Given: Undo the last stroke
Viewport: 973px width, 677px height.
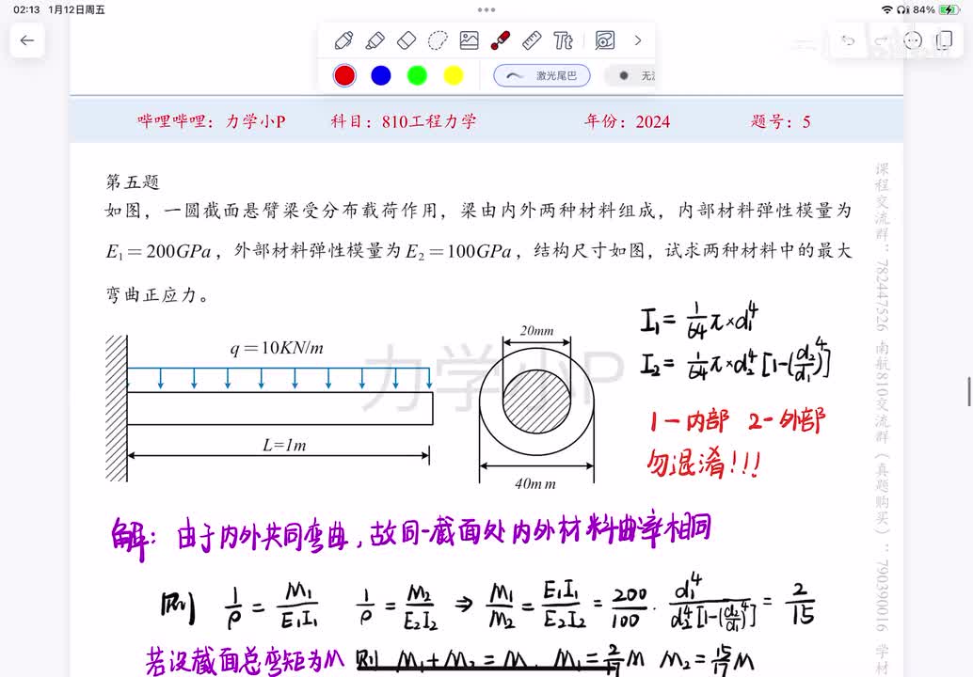Looking at the screenshot, I should click(848, 41).
